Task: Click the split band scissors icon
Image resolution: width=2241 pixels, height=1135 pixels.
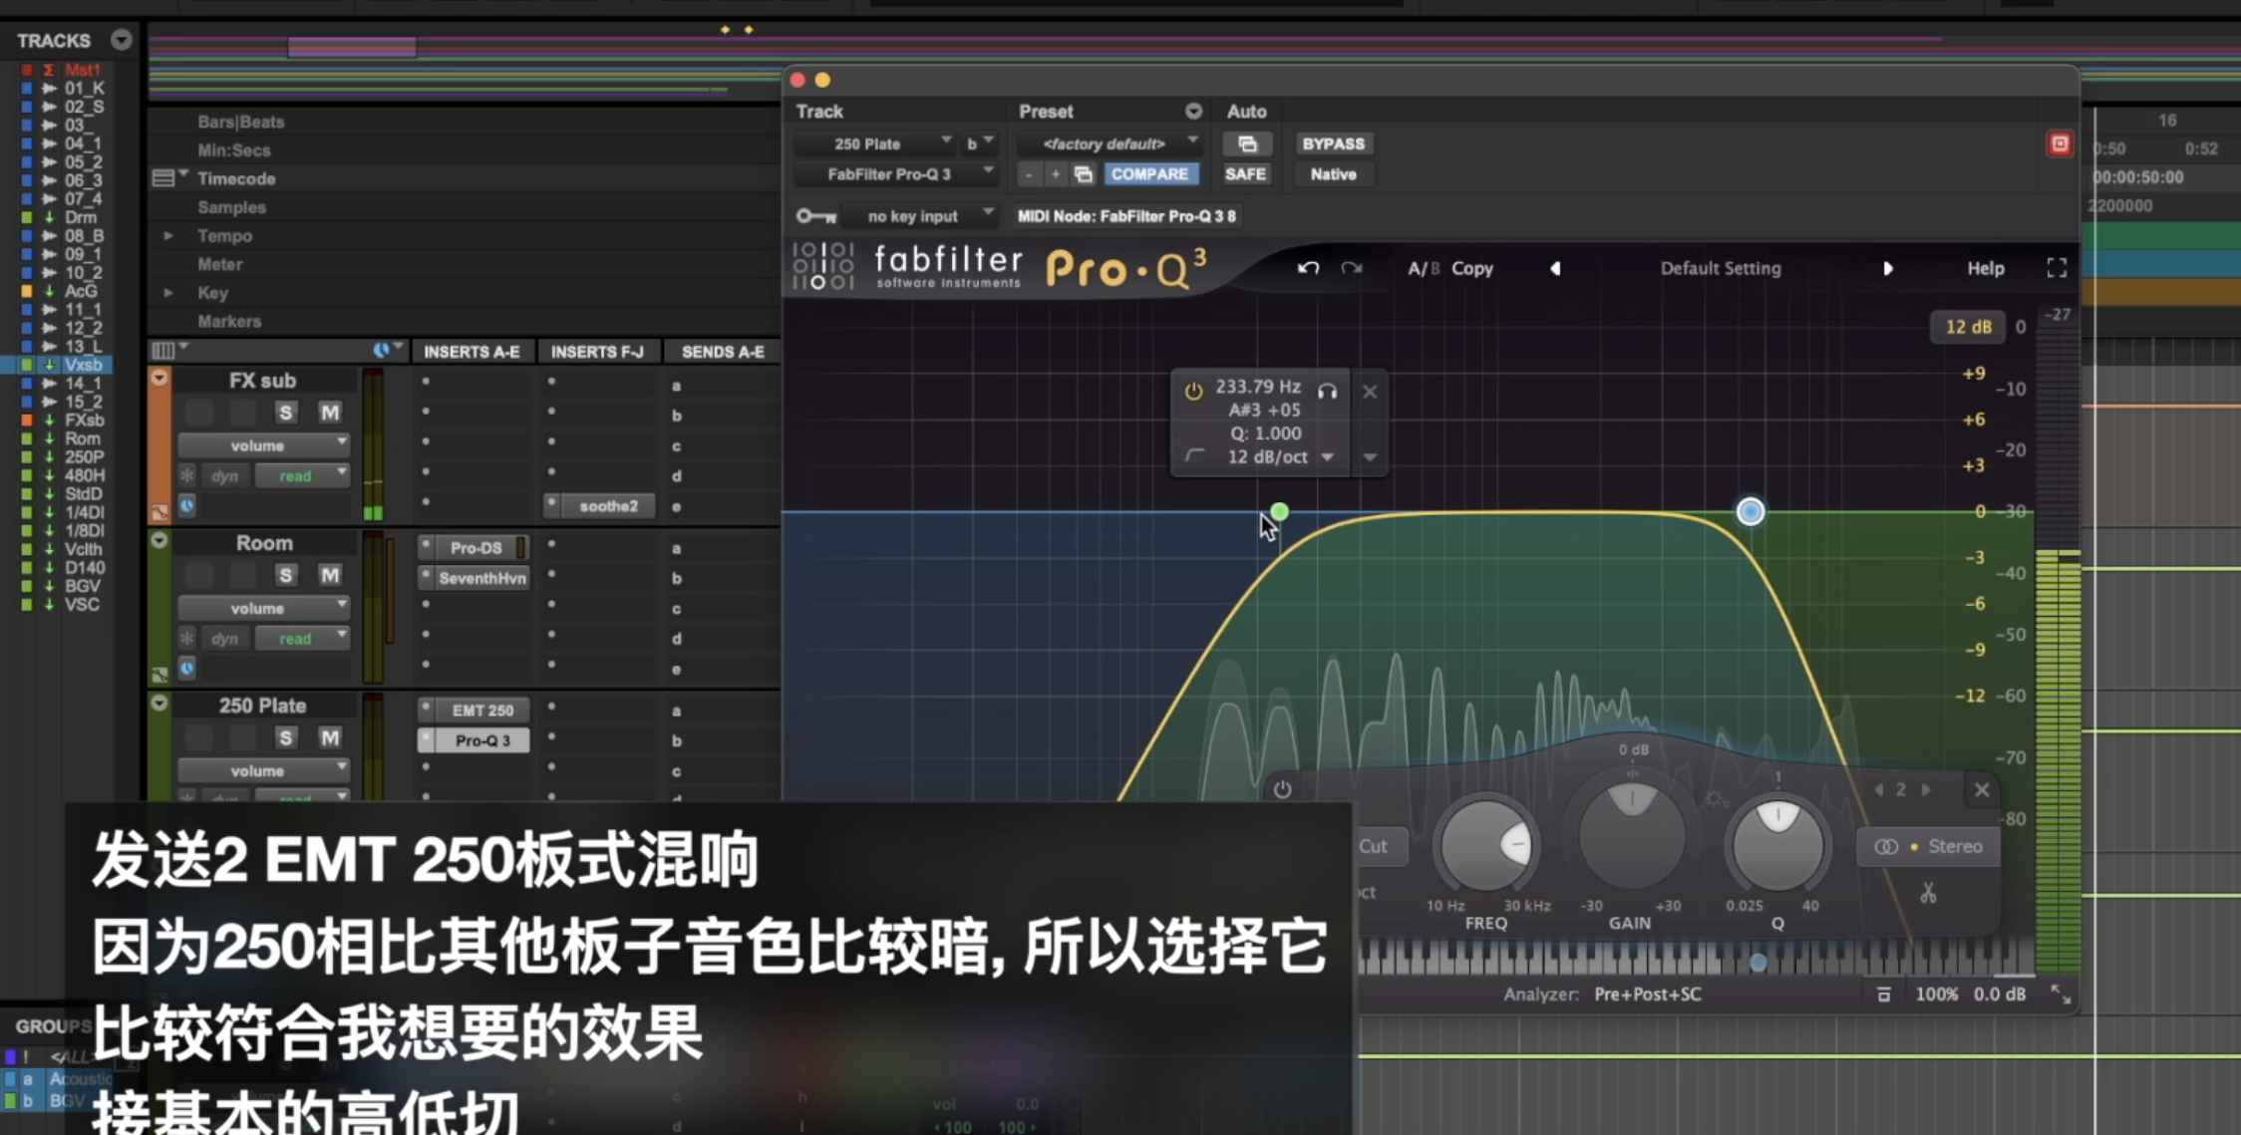Action: (x=1928, y=894)
